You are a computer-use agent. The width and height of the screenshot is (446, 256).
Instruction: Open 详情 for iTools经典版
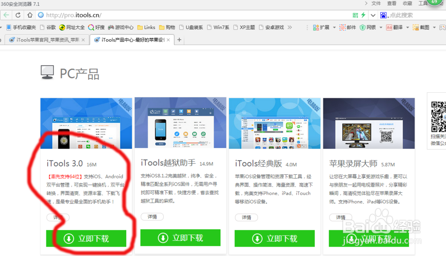point(246,217)
